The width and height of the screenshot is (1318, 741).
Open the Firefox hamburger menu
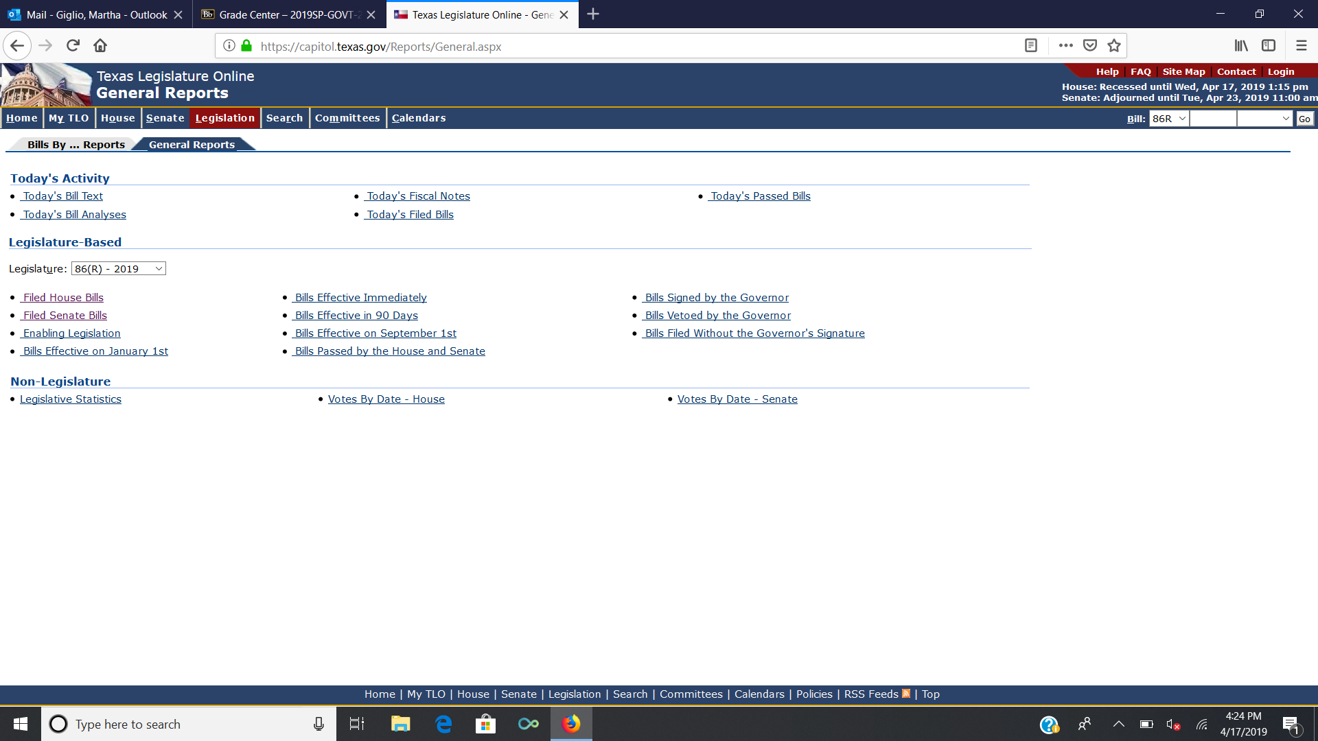(x=1301, y=45)
